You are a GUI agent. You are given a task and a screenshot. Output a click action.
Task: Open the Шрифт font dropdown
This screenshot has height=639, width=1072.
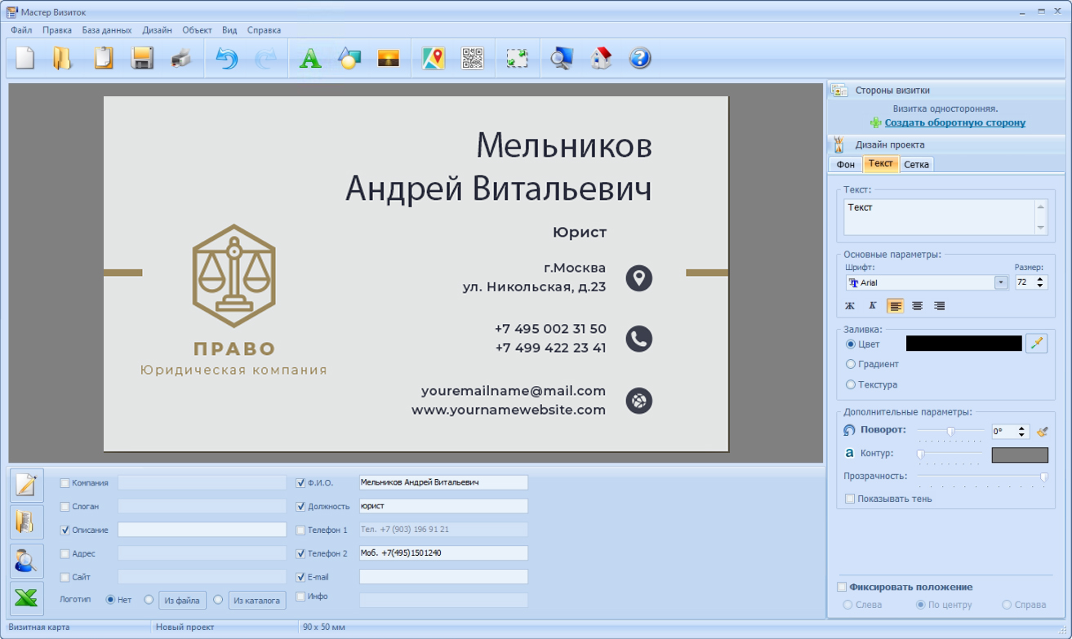pos(1001,282)
